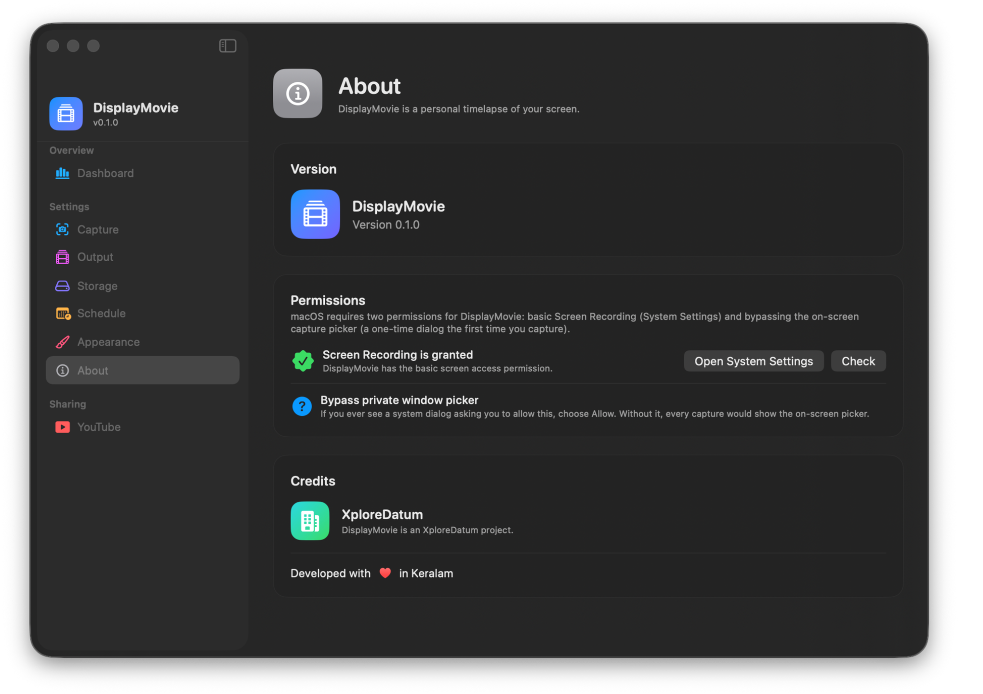Click the XploreDatum credit name
The width and height of the screenshot is (983, 694).
click(x=382, y=514)
